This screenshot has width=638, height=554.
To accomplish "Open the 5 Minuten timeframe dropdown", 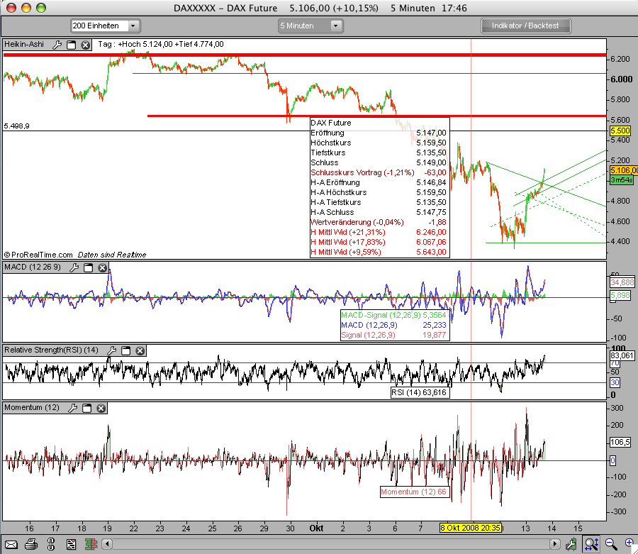I will [310, 26].
